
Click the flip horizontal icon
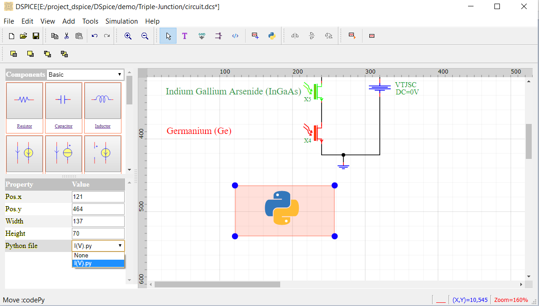click(295, 36)
